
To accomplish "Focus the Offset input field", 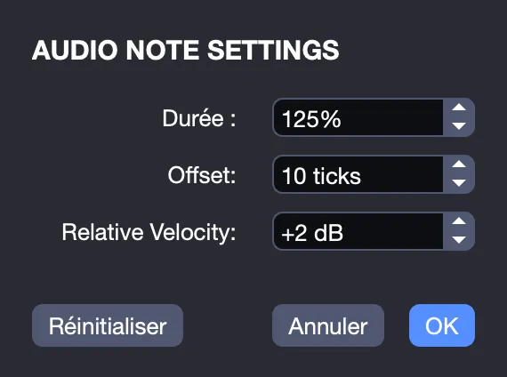I will pos(358,174).
